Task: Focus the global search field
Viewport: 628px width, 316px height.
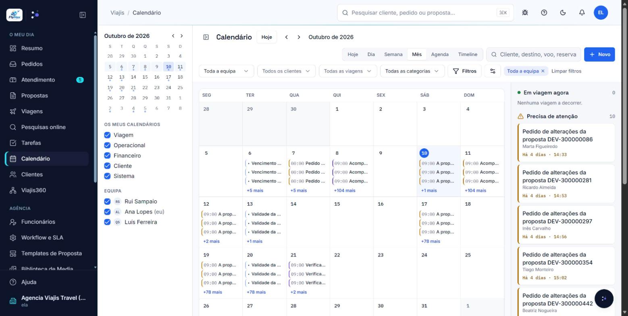Action: pos(425,12)
